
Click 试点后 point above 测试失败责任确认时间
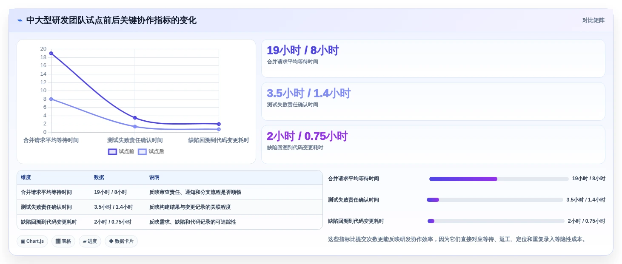click(x=135, y=126)
